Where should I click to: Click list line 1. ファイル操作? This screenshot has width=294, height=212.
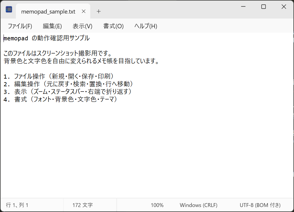click(x=59, y=76)
